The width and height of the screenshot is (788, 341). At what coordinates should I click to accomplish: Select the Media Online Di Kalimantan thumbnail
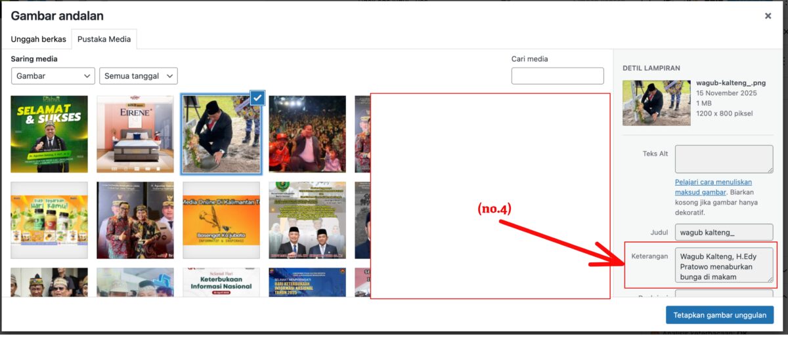(x=221, y=220)
